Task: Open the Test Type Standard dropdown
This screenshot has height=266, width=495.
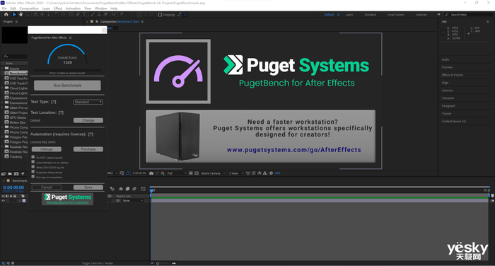Action: coord(88,102)
